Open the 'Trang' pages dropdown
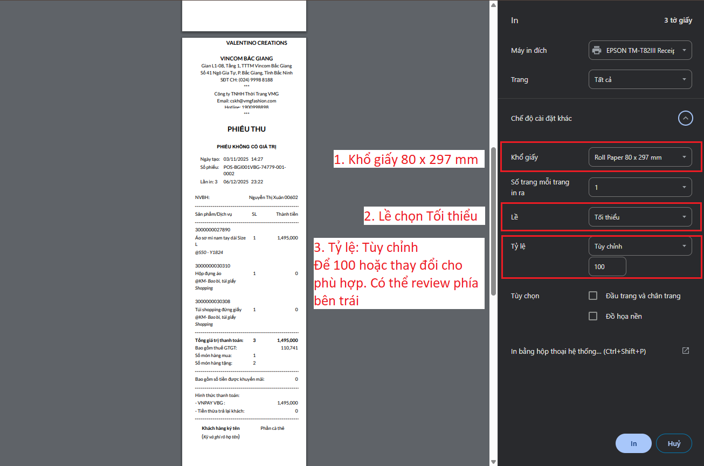The height and width of the screenshot is (466, 704). (x=640, y=79)
